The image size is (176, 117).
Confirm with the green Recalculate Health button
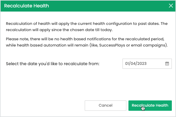150,105
